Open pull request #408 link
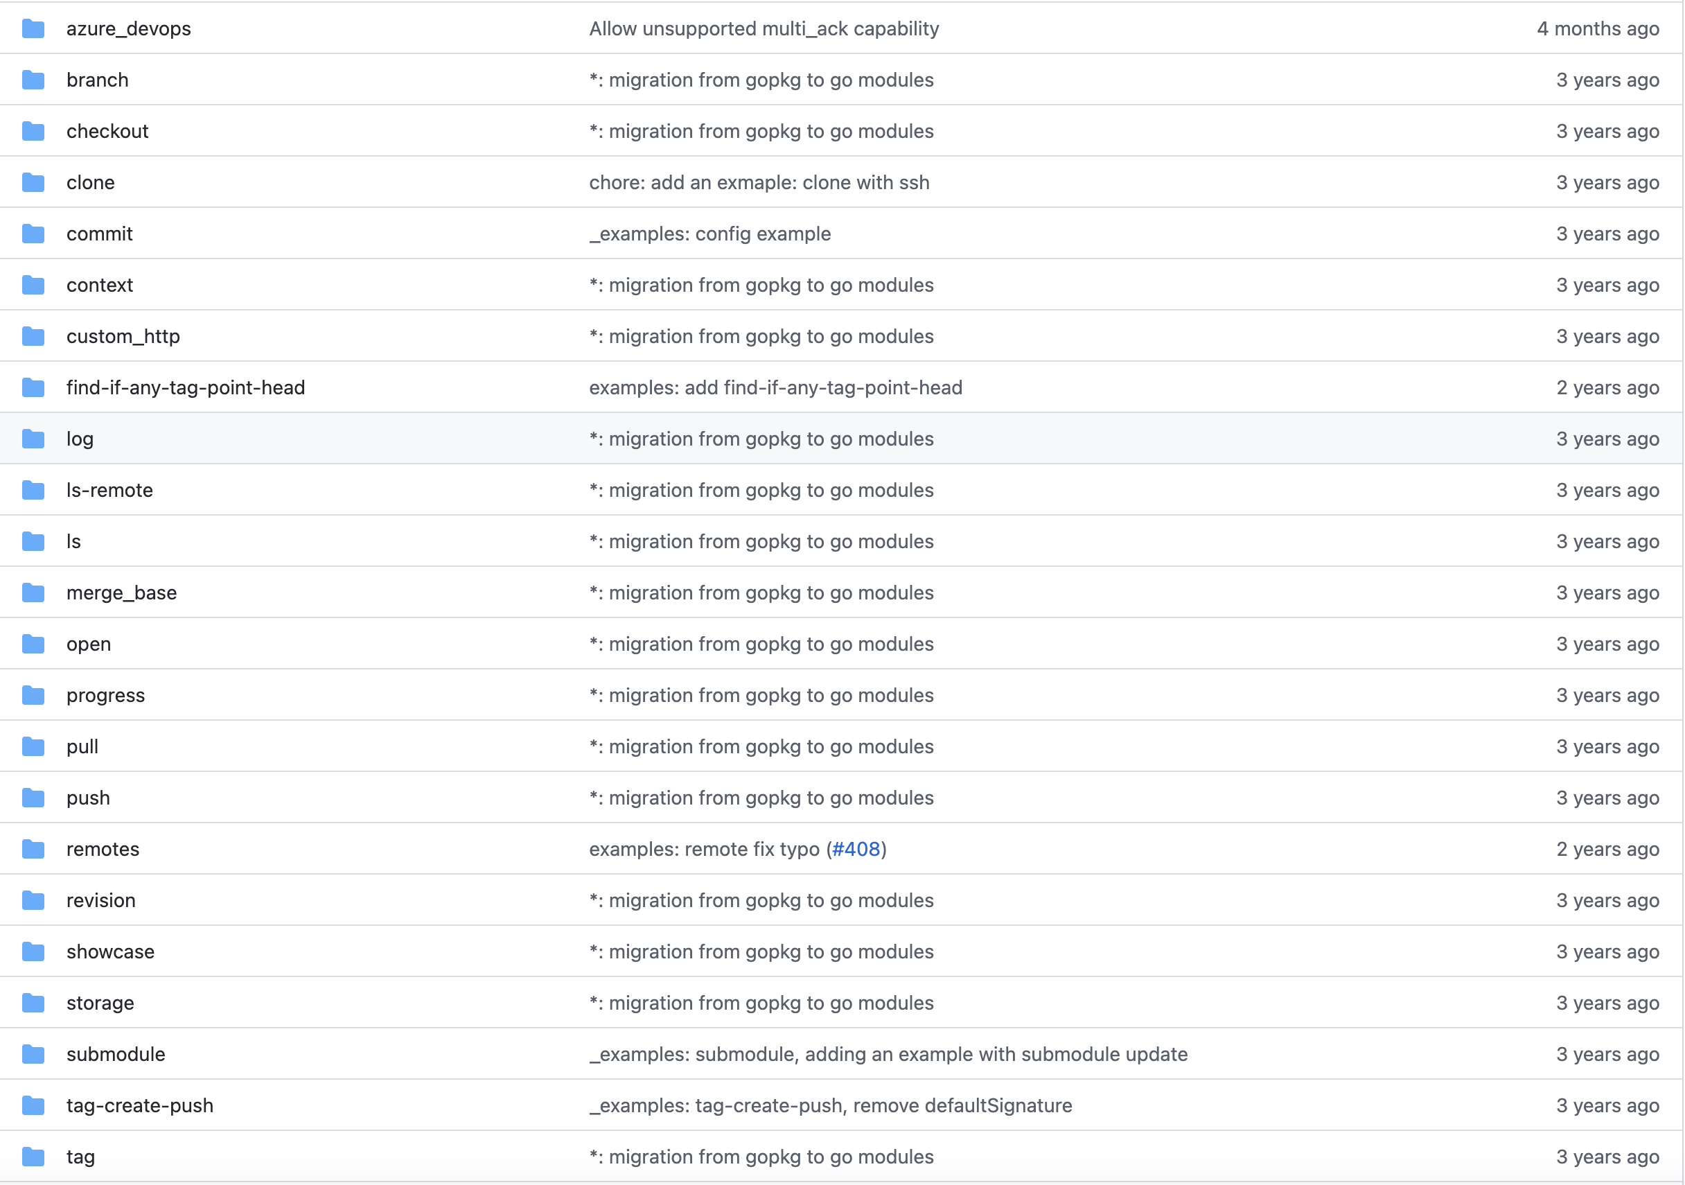1685x1185 pixels. [856, 850]
